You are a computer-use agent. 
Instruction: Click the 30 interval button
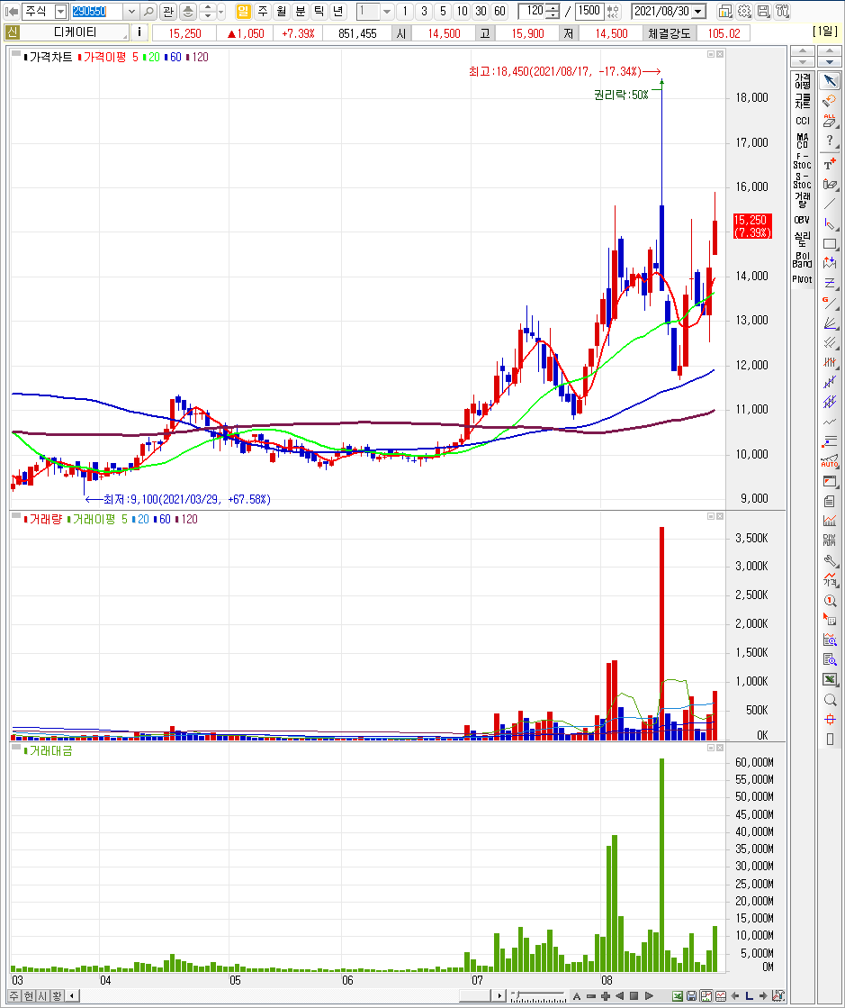481,11
